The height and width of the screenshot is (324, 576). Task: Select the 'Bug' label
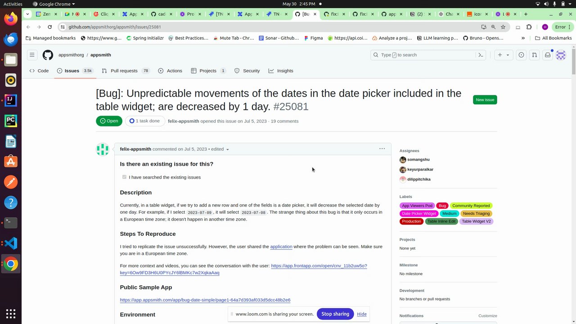coord(442,206)
